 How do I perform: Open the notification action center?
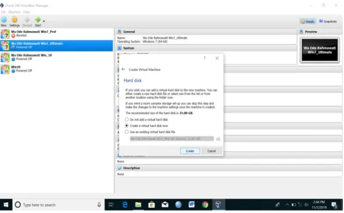334,205
